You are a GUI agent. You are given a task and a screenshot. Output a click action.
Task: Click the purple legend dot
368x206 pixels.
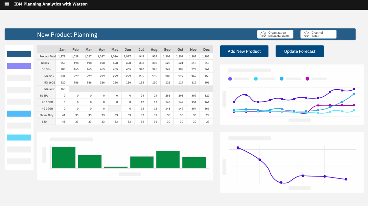pyautogui.click(x=230, y=79)
